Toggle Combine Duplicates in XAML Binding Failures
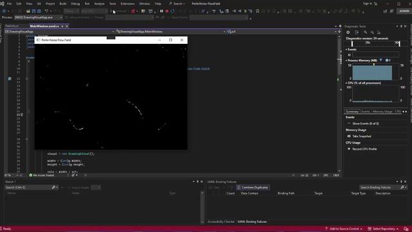Screen dimensions: 412x232 pyautogui.click(x=252, y=188)
